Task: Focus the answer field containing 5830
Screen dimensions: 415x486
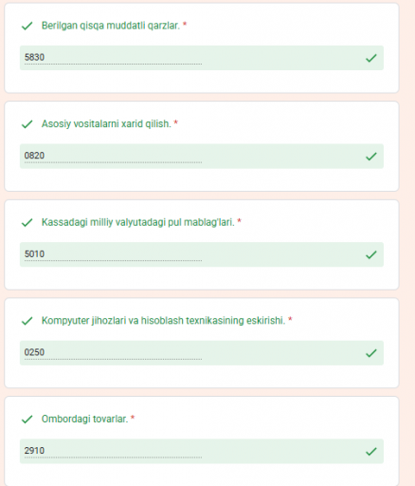Action: 202,58
